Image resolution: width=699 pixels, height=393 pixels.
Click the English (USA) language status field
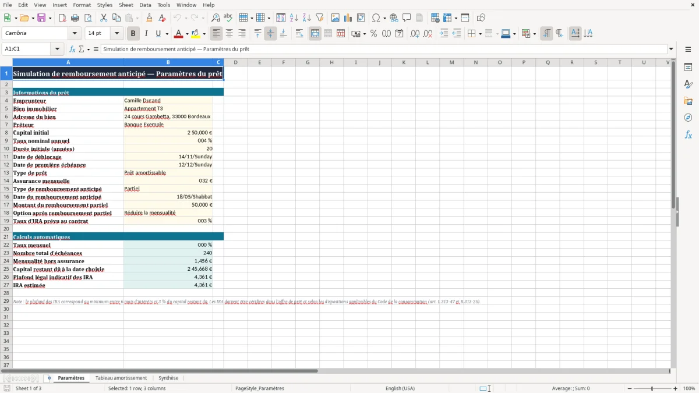click(x=400, y=388)
